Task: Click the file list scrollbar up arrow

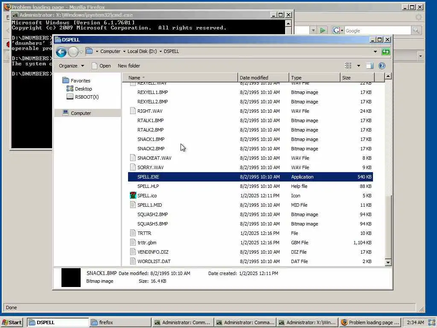Action: point(388,76)
